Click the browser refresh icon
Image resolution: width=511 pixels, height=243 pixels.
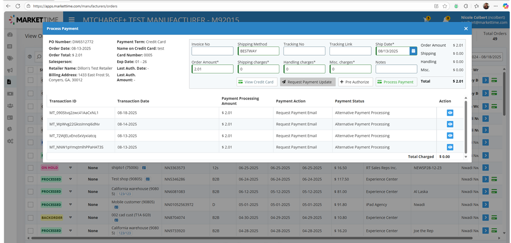tap(18, 6)
